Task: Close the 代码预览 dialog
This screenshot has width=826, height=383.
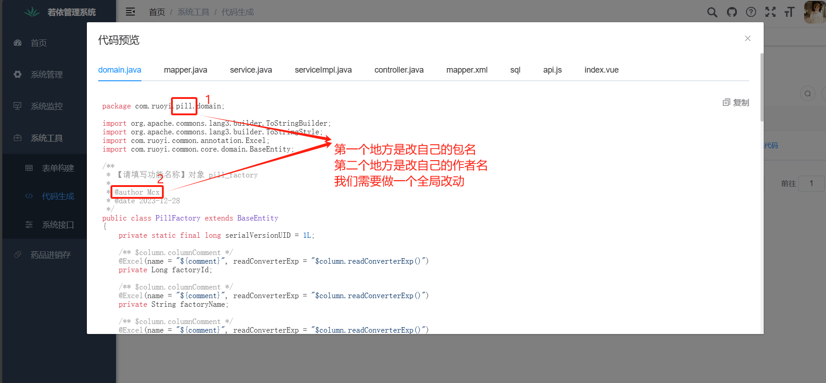Action: click(748, 39)
